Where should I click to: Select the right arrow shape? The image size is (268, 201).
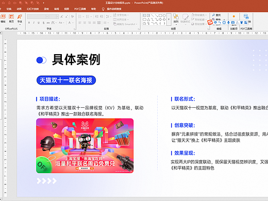(x=160, y=20)
